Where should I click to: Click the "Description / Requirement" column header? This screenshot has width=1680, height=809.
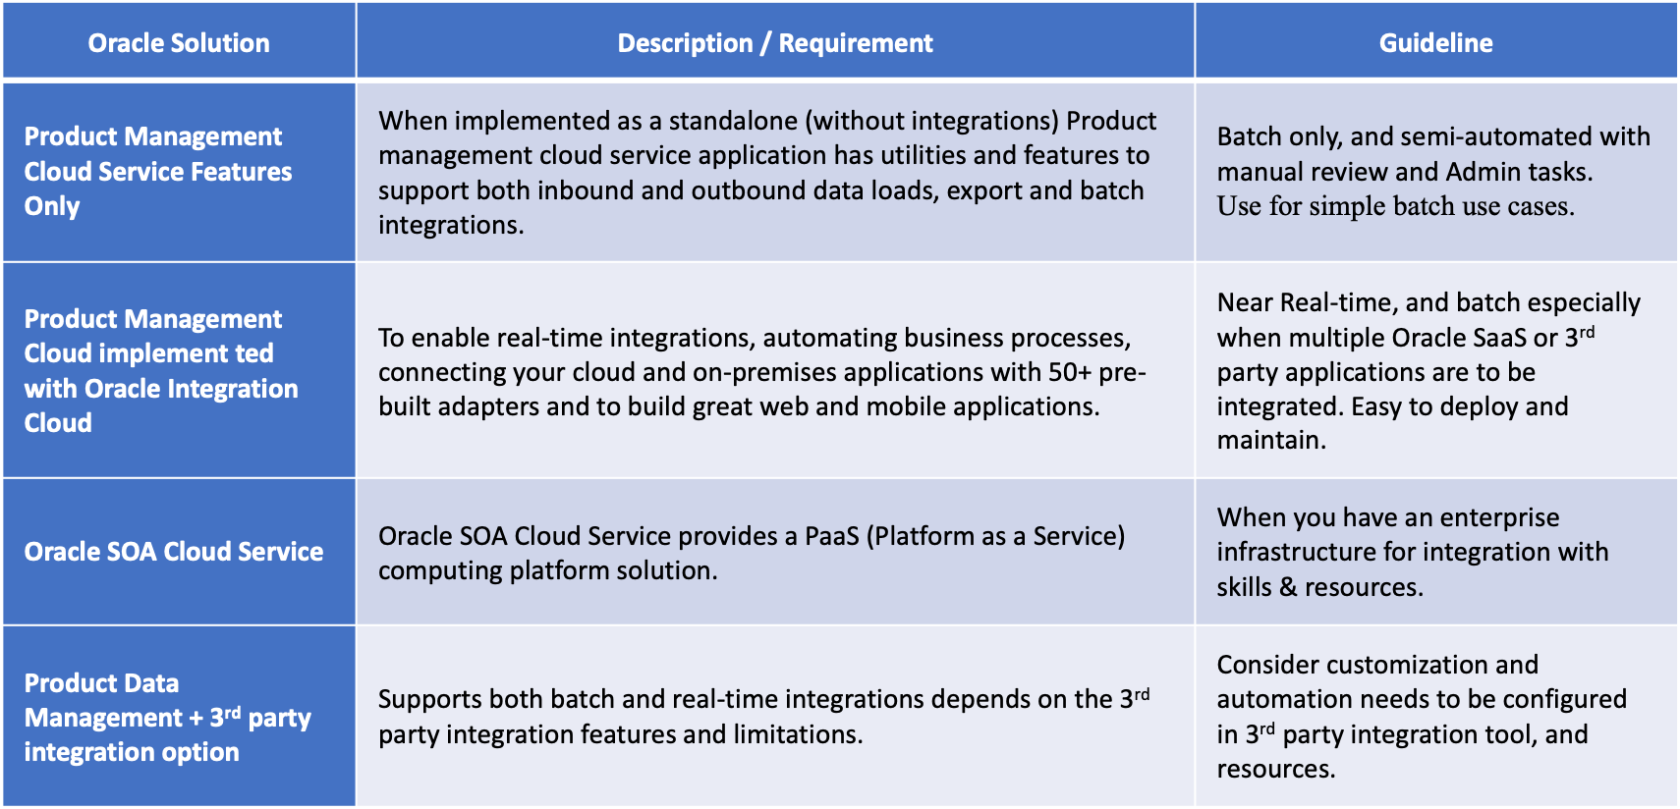pos(775,41)
